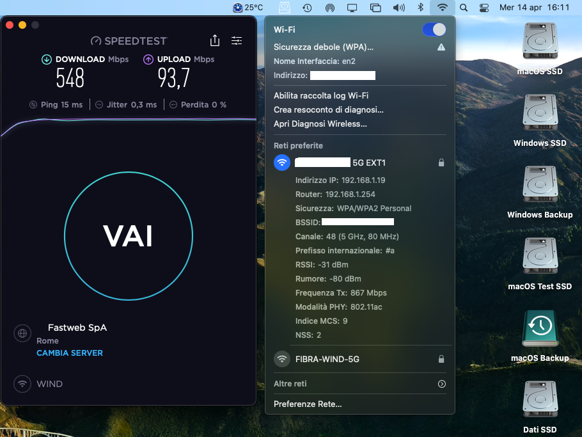582x437 pixels.
Task: Expand Altre reti list
Action: click(442, 383)
